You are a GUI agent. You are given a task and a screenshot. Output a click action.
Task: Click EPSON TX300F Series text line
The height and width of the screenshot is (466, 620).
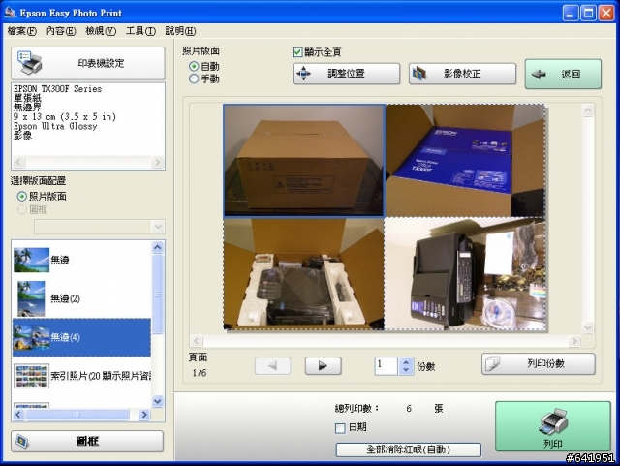coord(57,88)
